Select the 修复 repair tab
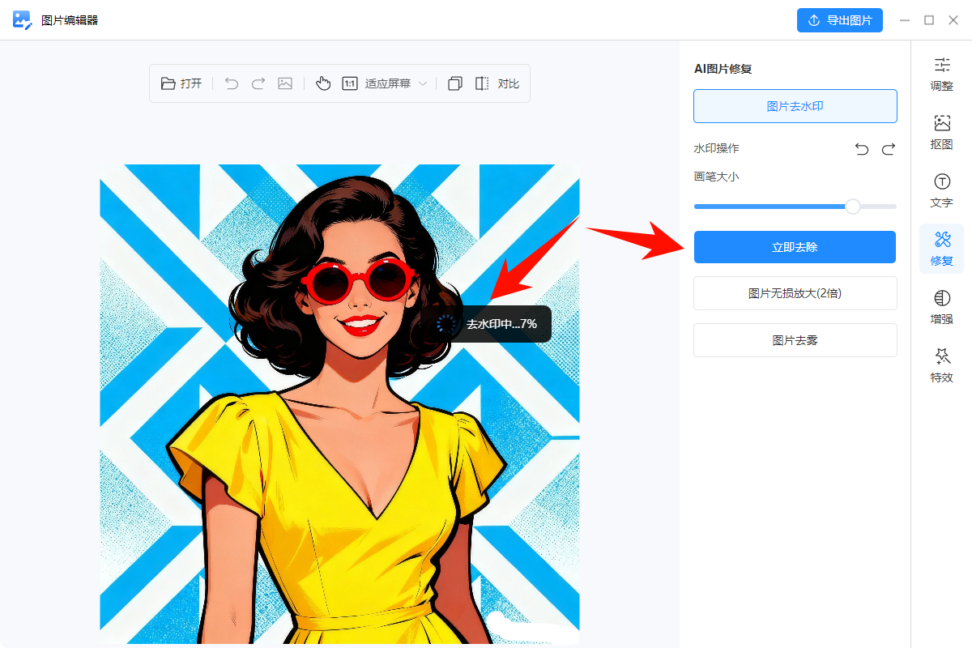 pos(941,249)
